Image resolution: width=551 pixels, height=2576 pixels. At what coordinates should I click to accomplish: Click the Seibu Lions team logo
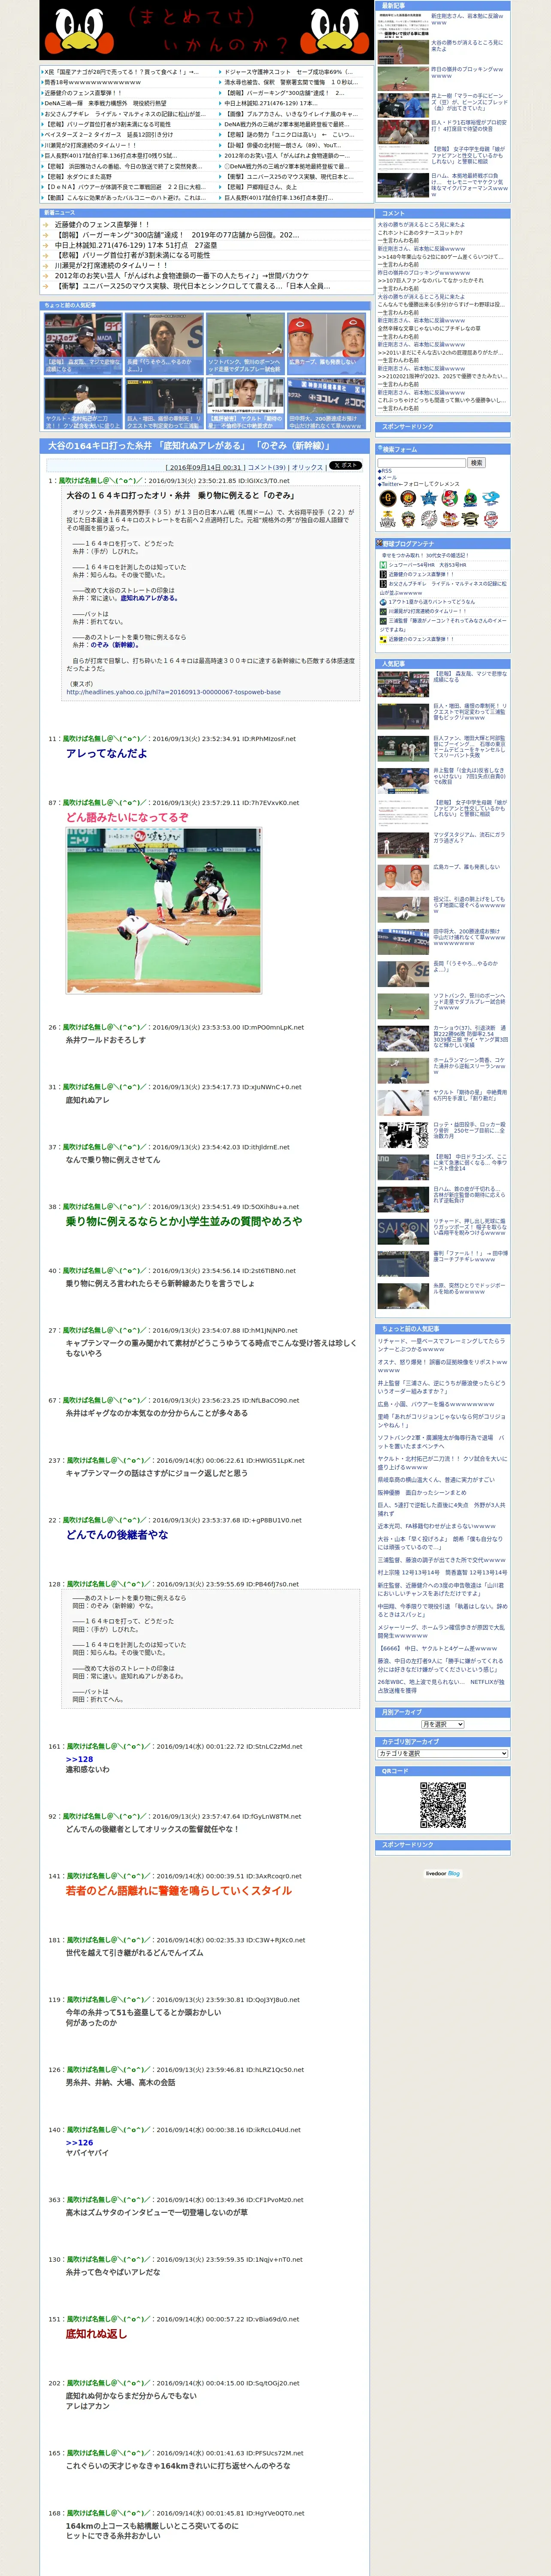[491, 519]
